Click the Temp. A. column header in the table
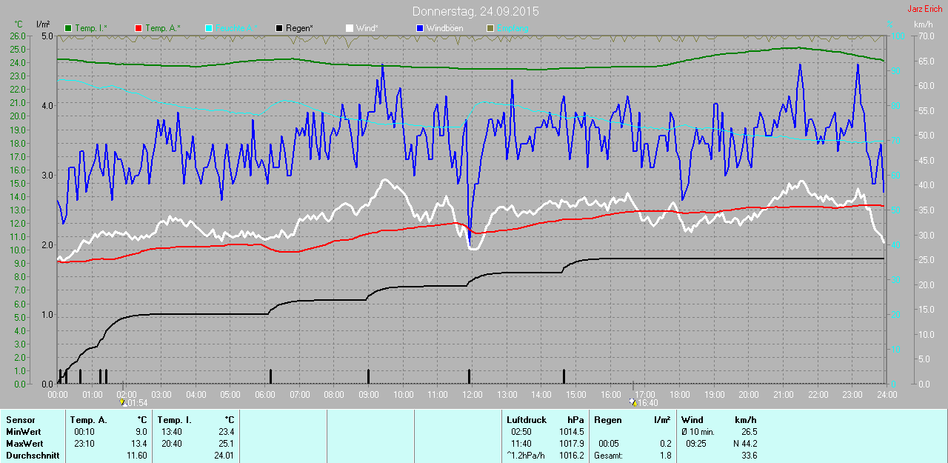This screenshot has height=463, width=948. [88, 420]
